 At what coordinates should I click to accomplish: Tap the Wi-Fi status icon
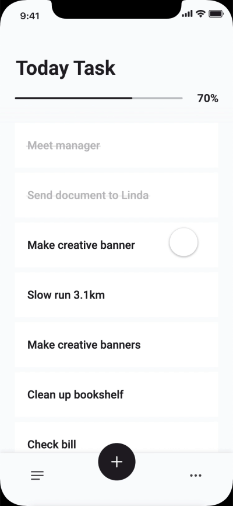click(201, 13)
